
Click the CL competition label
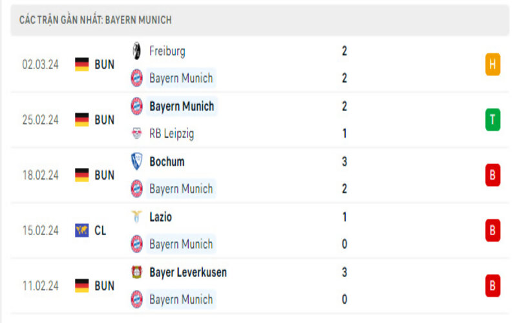pos(100,231)
